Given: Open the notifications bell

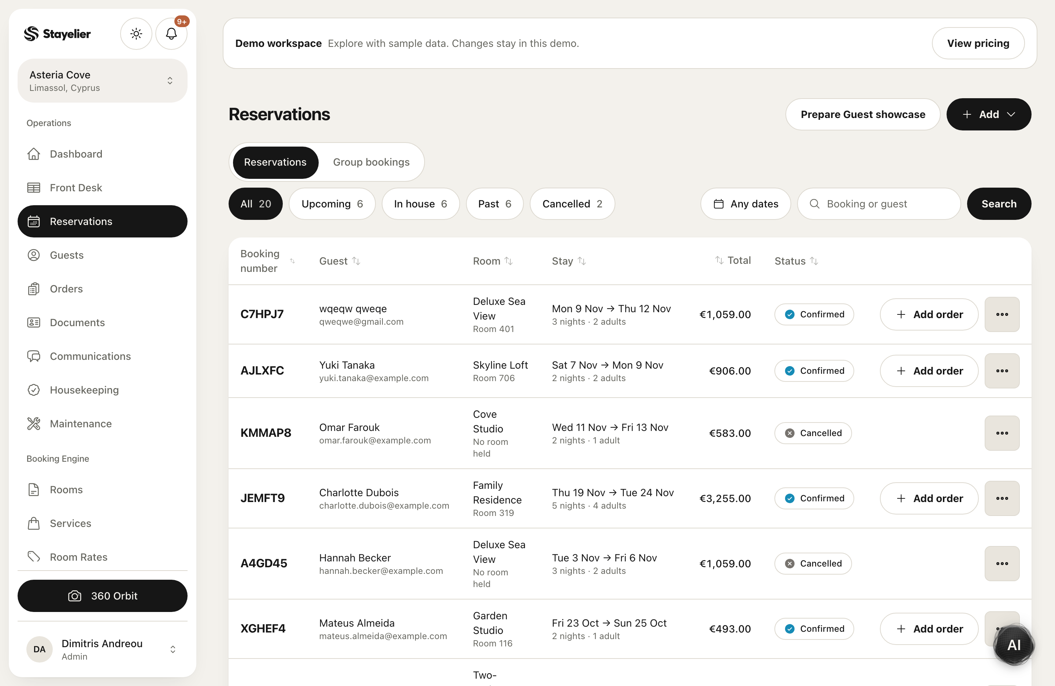Looking at the screenshot, I should [171, 34].
